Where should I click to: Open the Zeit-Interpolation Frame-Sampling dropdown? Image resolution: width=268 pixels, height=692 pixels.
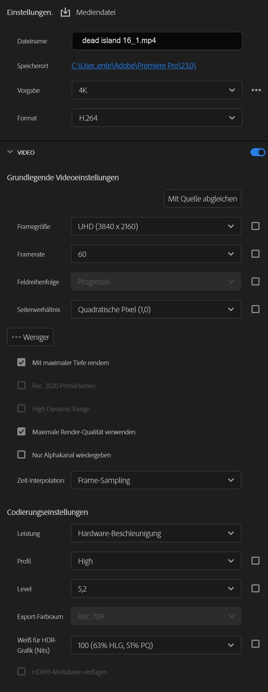click(x=156, y=480)
